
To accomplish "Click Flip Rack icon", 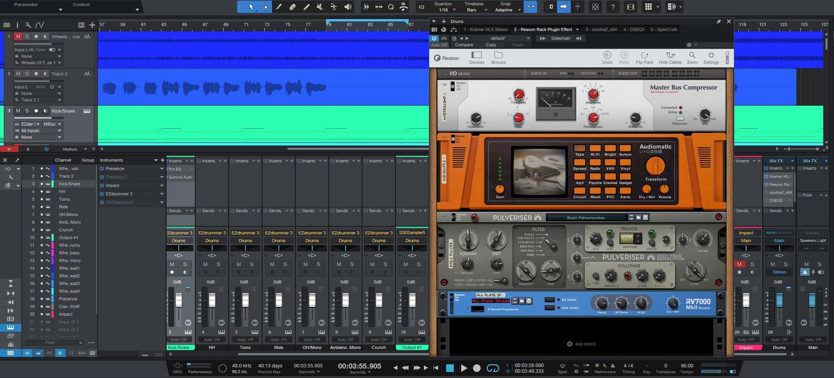I will click(644, 57).
